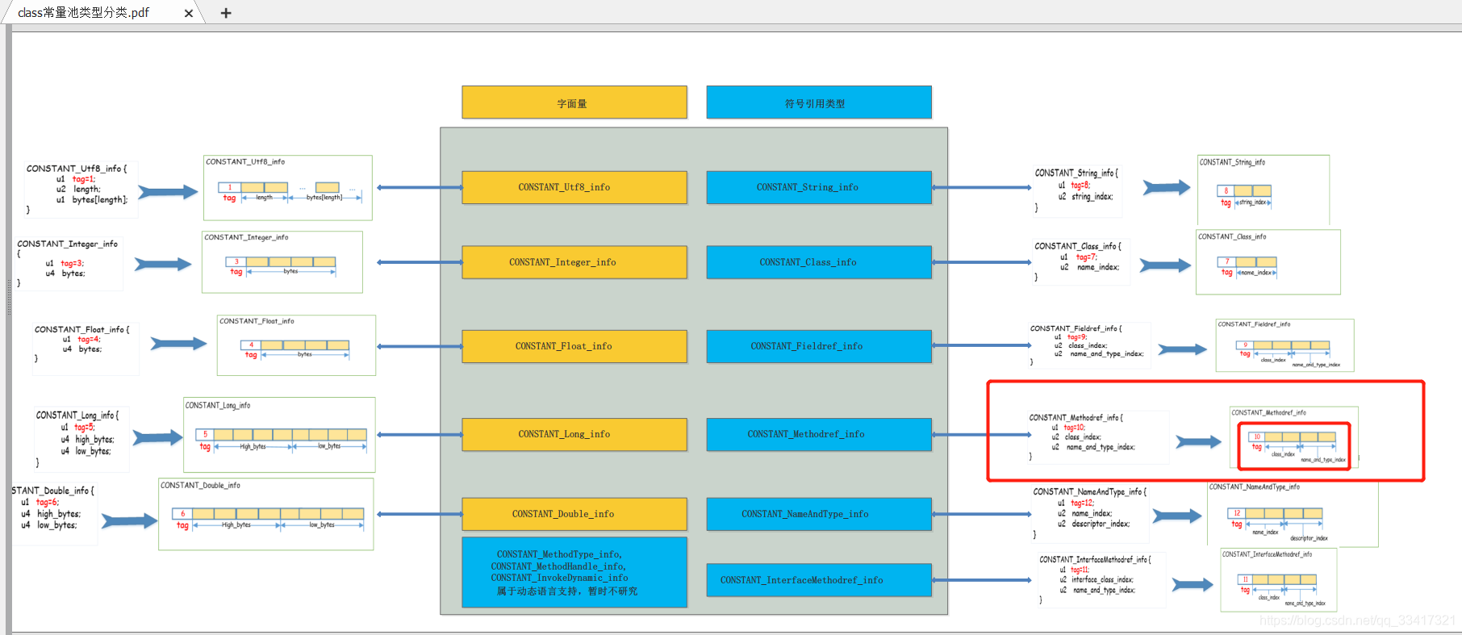Select the blue CONSTANT_Class_info box
The image size is (1462, 635).
pos(819,262)
